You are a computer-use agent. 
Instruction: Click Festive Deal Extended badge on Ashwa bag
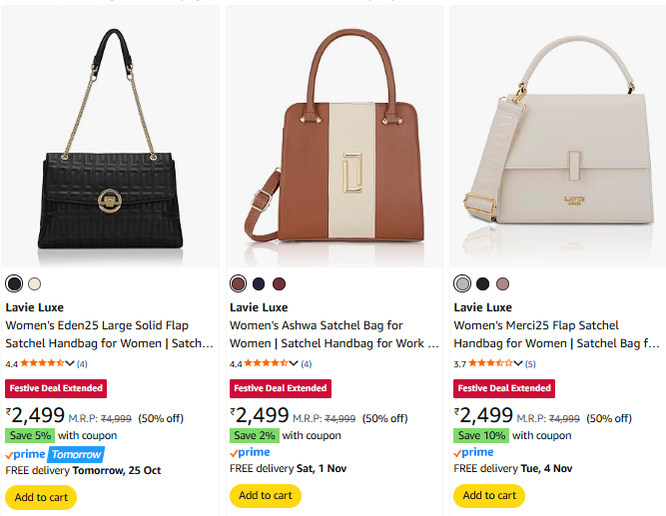pyautogui.click(x=280, y=388)
